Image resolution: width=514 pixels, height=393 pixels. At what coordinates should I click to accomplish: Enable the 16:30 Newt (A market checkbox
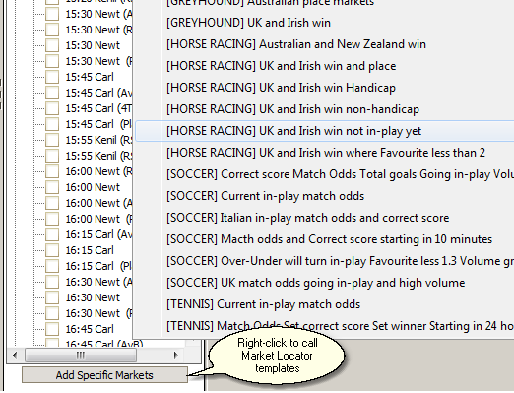[x=52, y=282]
